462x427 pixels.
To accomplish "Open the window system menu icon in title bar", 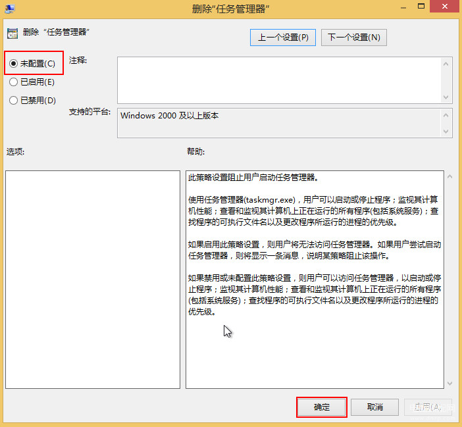I will tap(10, 9).
